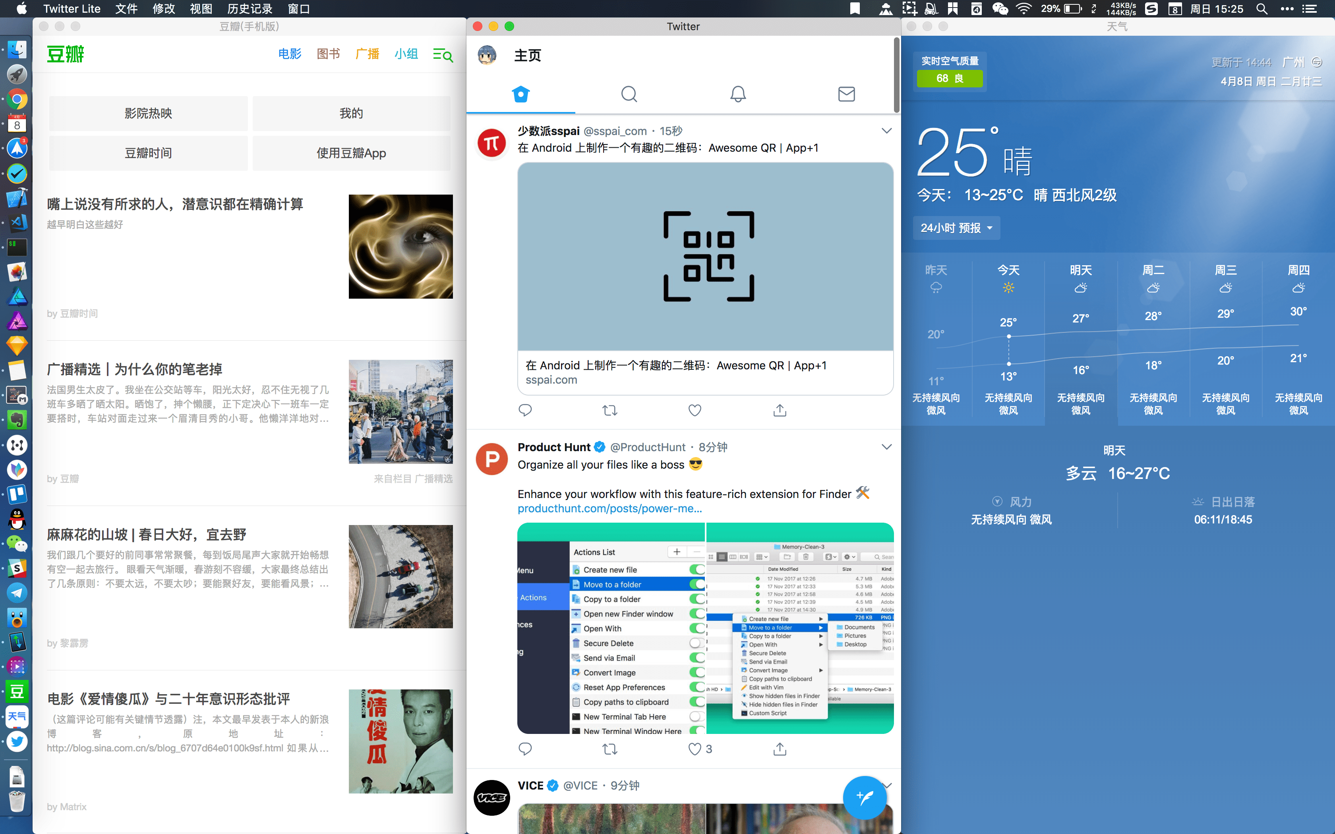Open the VICE account avatar

click(x=491, y=797)
